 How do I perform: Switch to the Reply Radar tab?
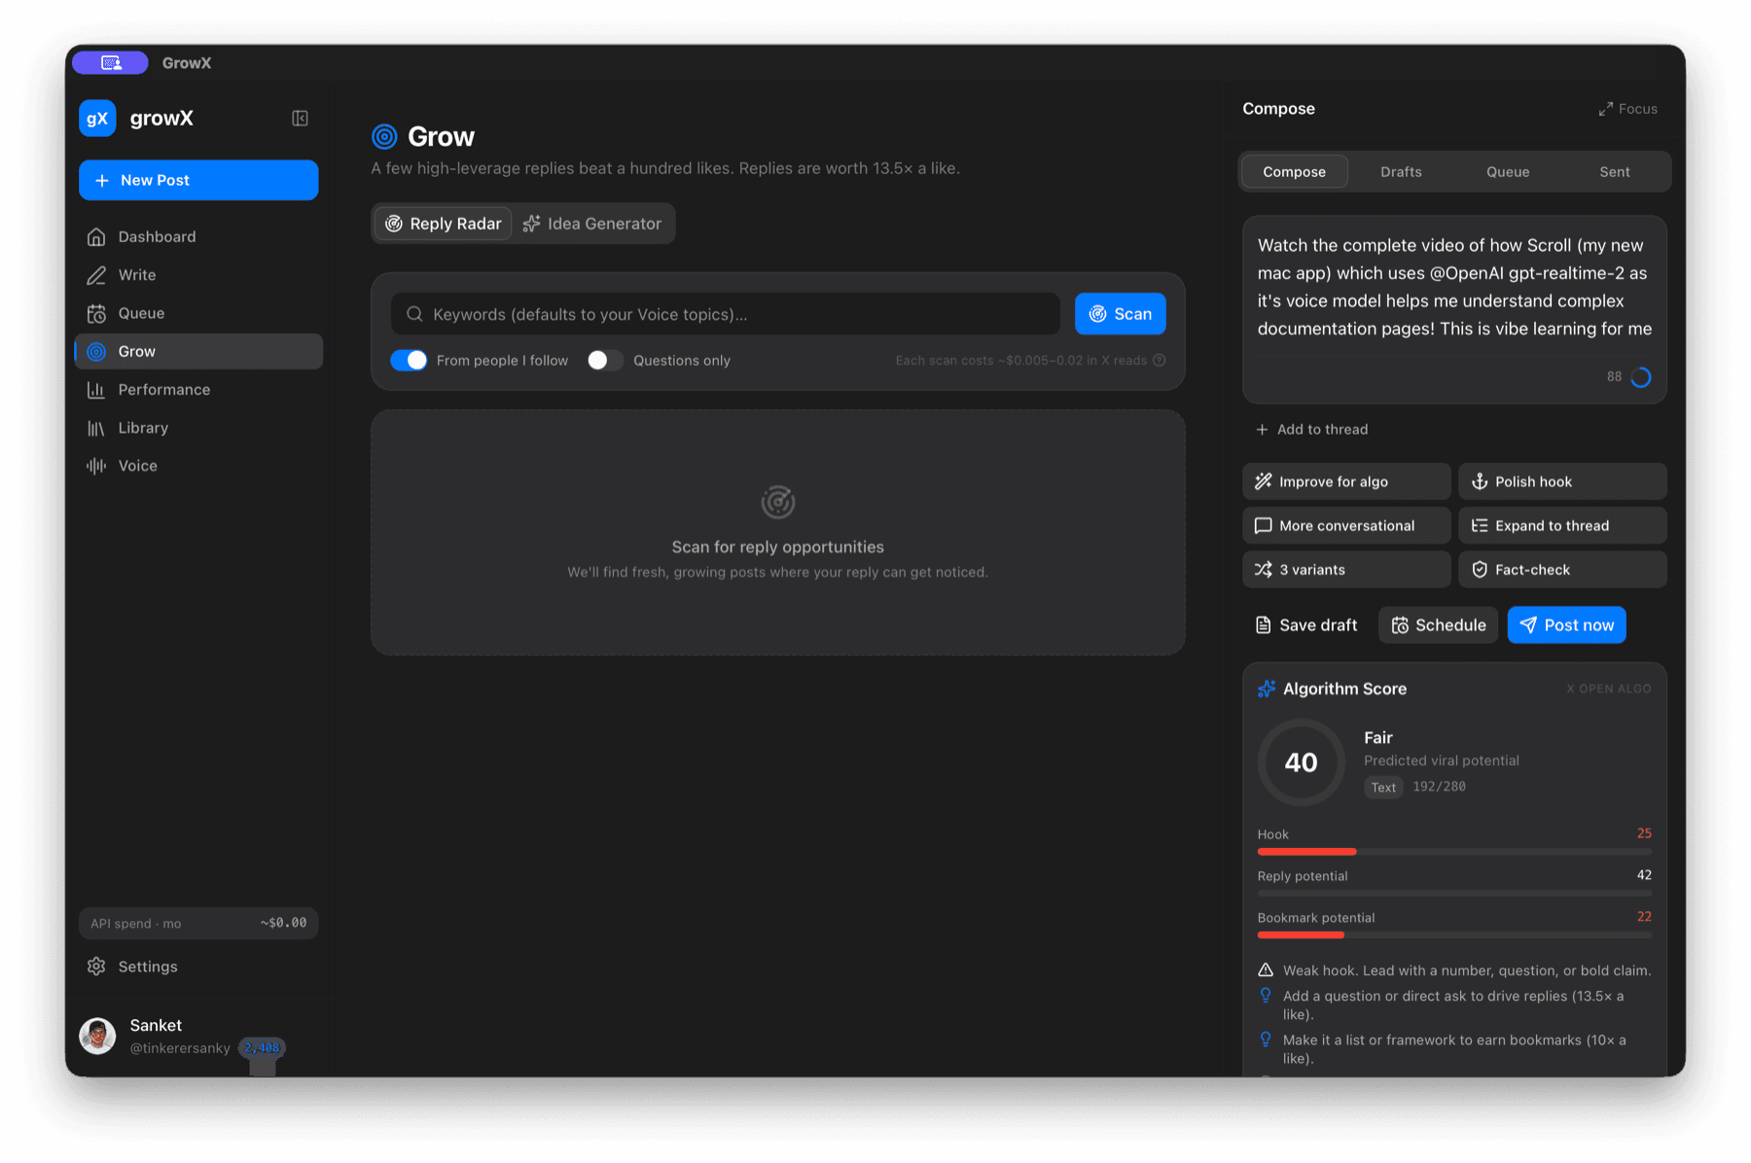[444, 224]
